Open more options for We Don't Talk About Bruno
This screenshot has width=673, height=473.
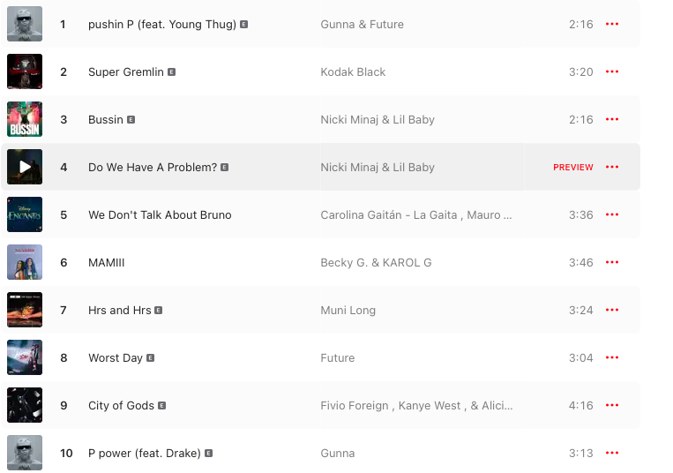tap(612, 214)
